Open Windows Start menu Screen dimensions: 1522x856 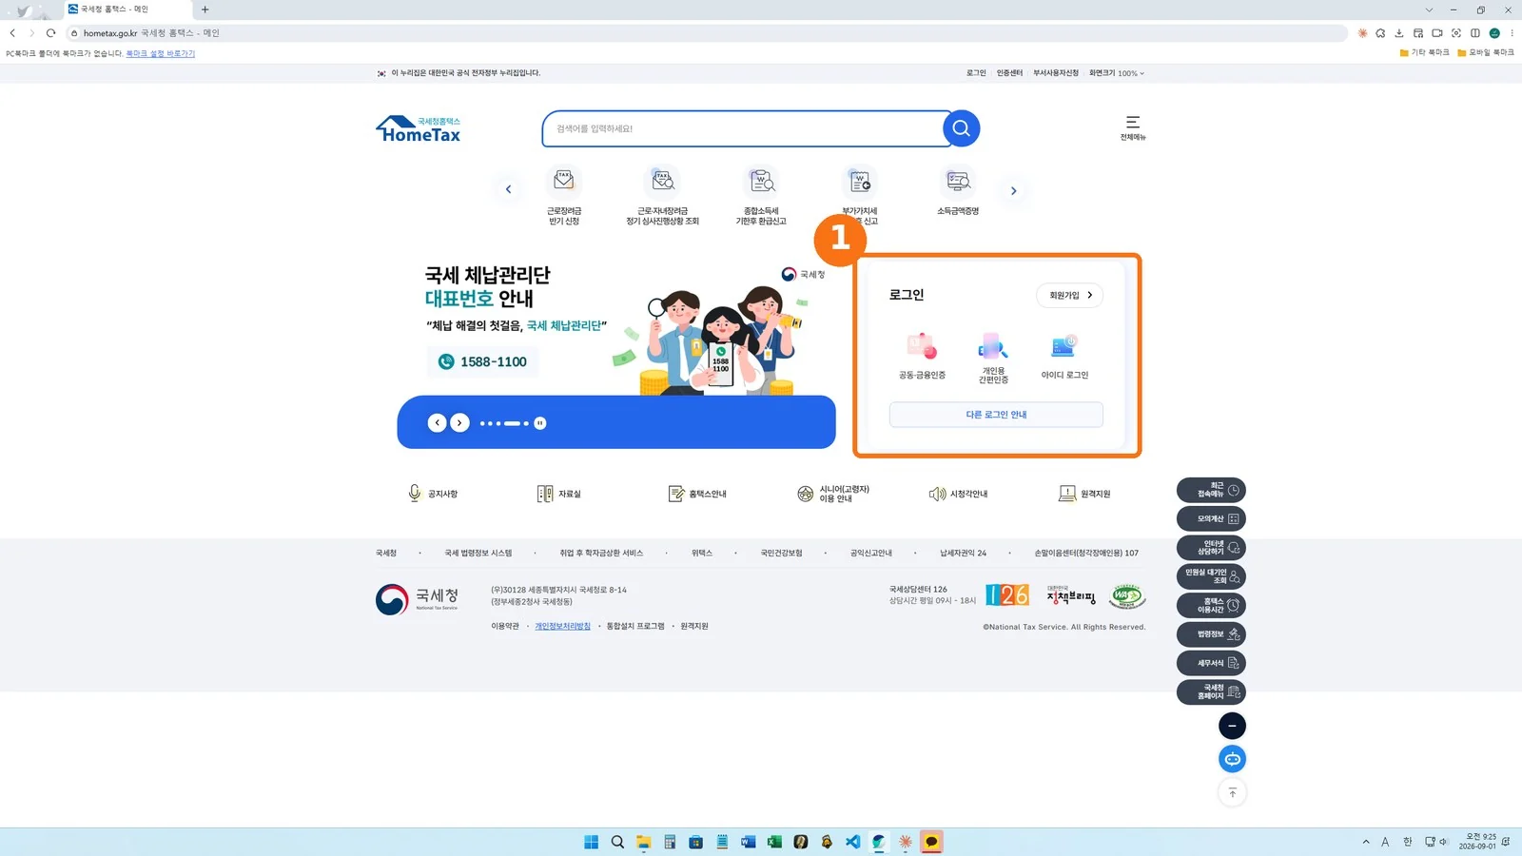pyautogui.click(x=591, y=842)
